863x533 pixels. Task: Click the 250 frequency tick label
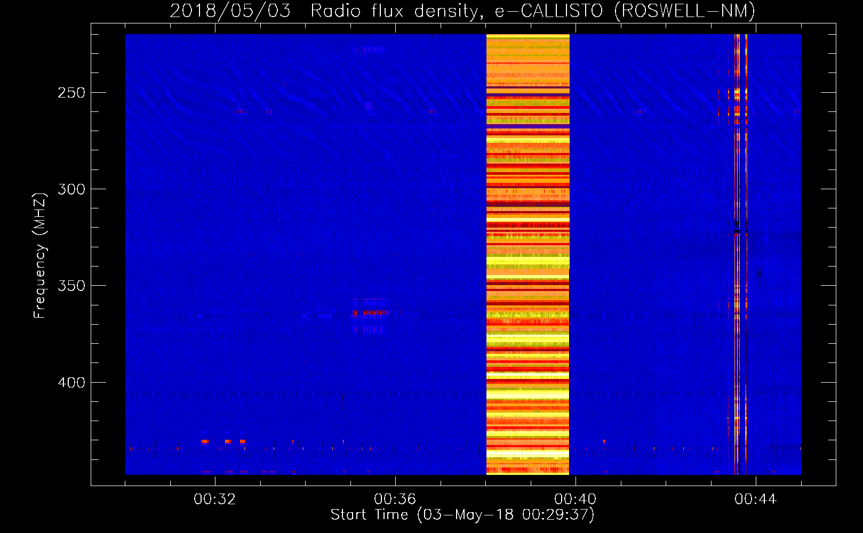click(x=71, y=93)
